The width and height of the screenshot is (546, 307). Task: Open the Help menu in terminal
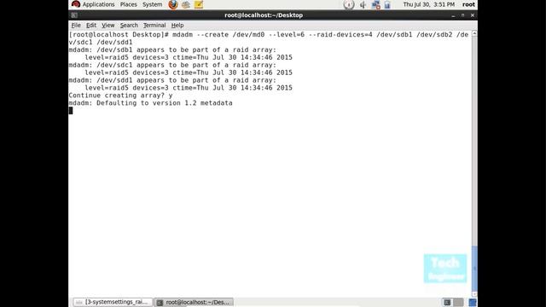coord(177,25)
